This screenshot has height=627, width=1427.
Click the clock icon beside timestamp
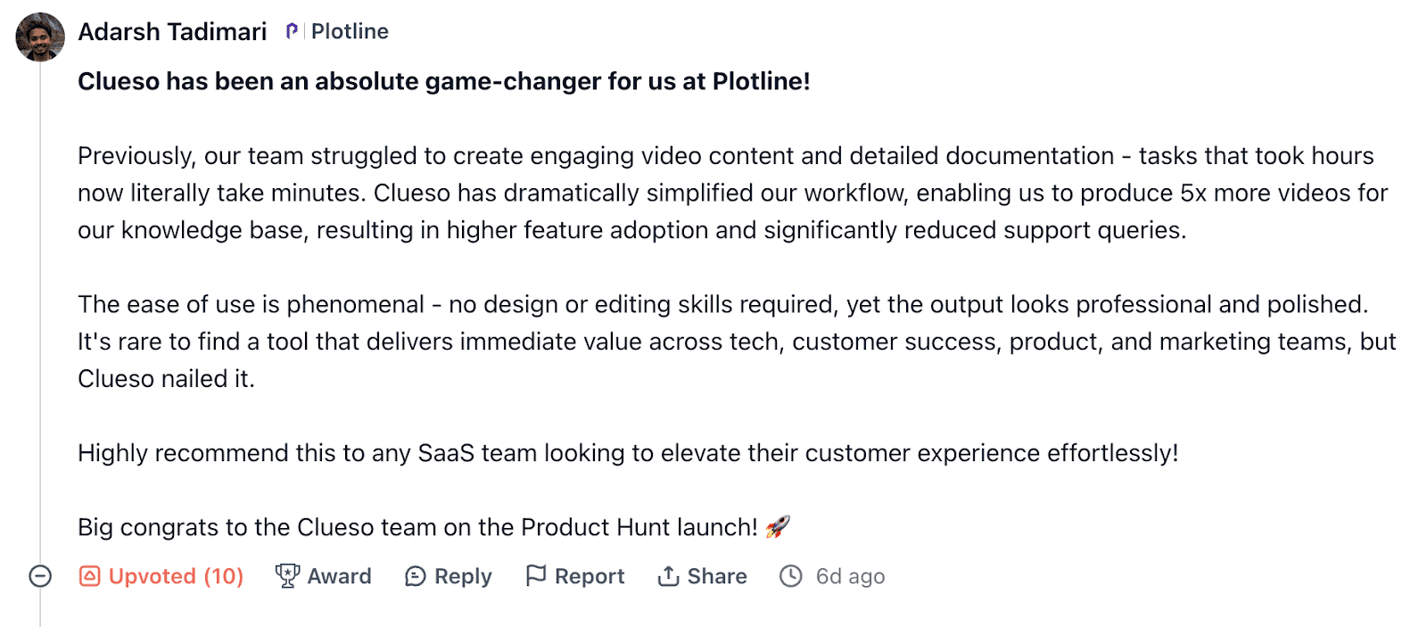tap(791, 576)
